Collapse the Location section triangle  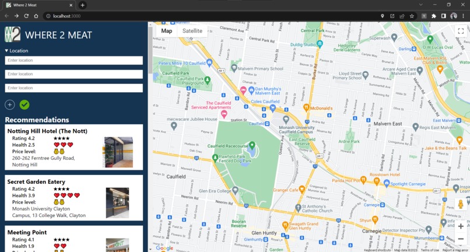click(6, 51)
